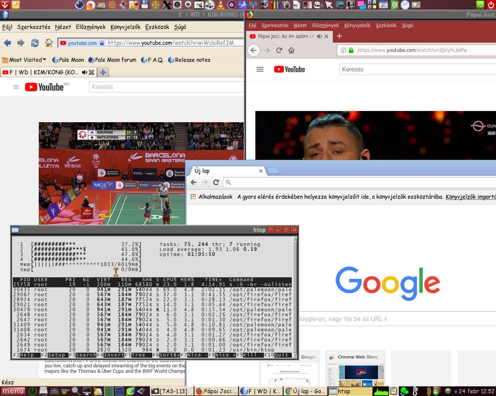Click CPU% column header in htop

170,280
